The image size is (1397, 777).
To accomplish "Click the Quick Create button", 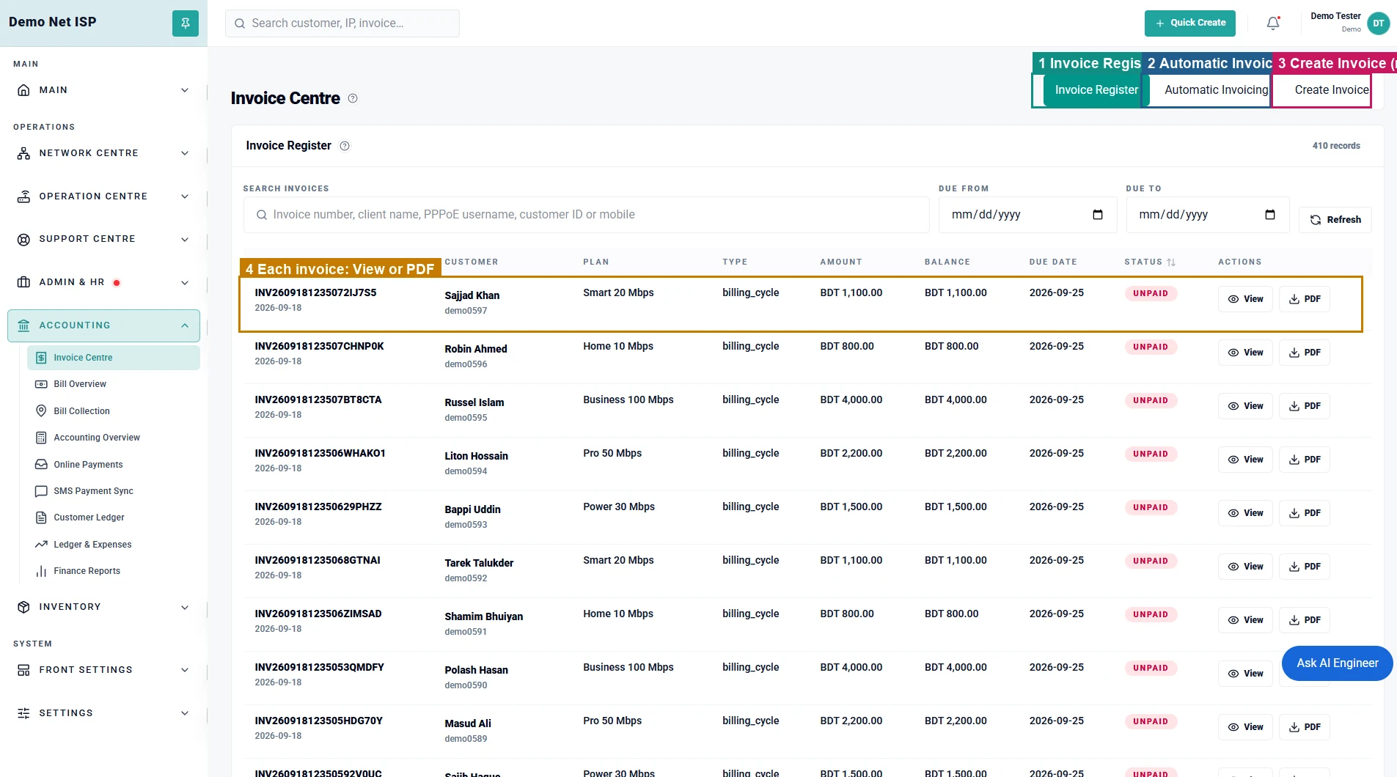I will (x=1189, y=23).
